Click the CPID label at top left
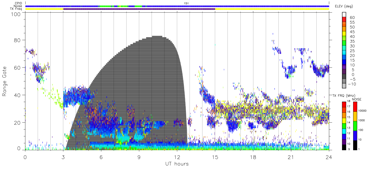This screenshot has width=370, height=170. [18, 3]
